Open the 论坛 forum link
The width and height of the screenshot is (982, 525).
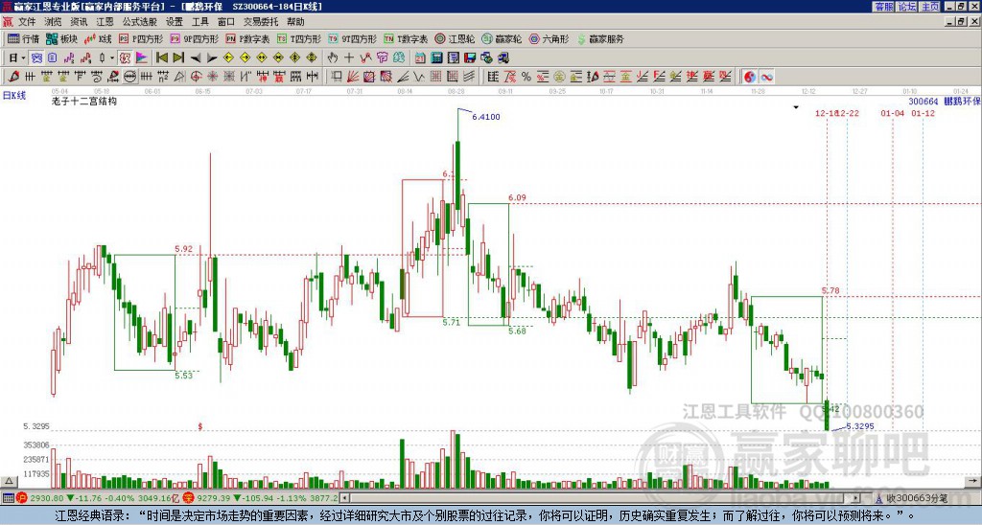pos(906,7)
